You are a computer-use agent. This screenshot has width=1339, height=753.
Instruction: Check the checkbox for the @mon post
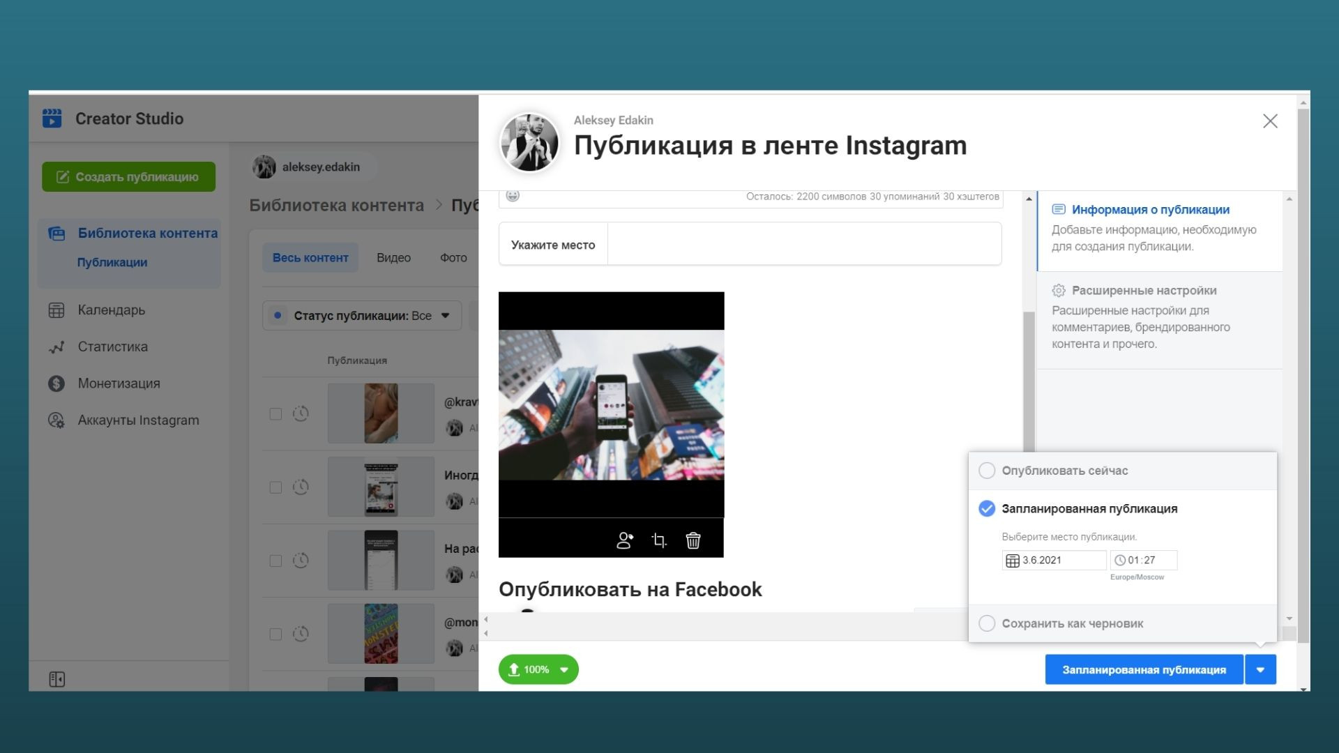pyautogui.click(x=275, y=634)
